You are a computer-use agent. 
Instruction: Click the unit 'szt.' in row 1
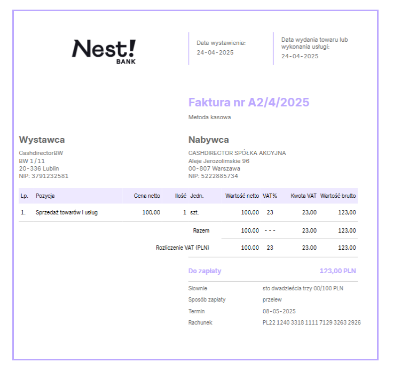click(x=194, y=212)
